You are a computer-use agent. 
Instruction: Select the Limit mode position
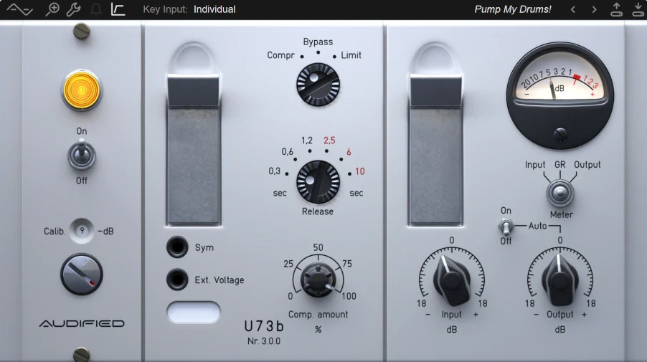point(350,55)
